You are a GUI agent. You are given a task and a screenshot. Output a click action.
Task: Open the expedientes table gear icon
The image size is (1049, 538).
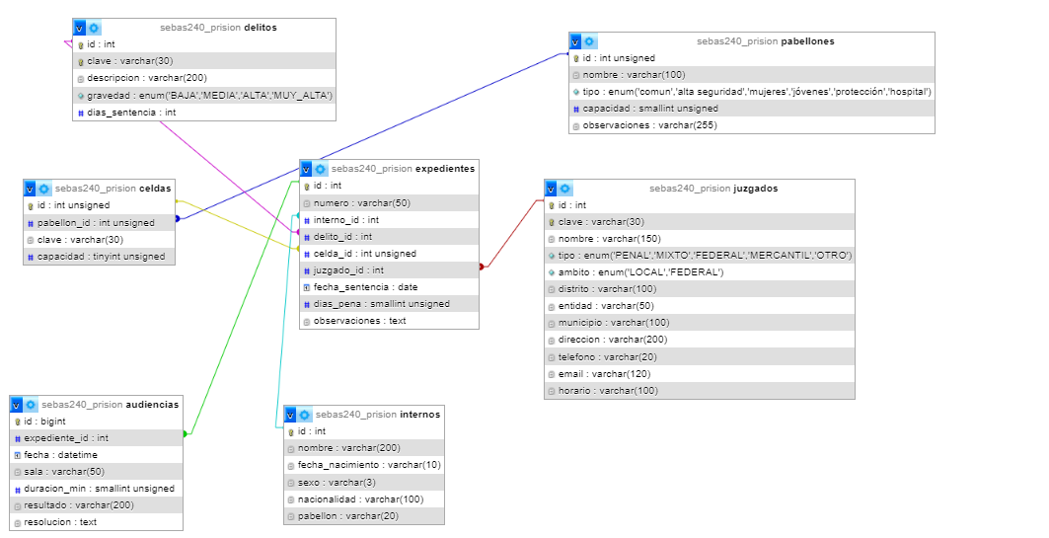321,169
